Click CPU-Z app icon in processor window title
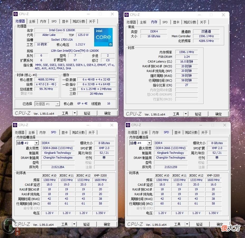Viewport: 245px width, 238px height. point(16,14)
